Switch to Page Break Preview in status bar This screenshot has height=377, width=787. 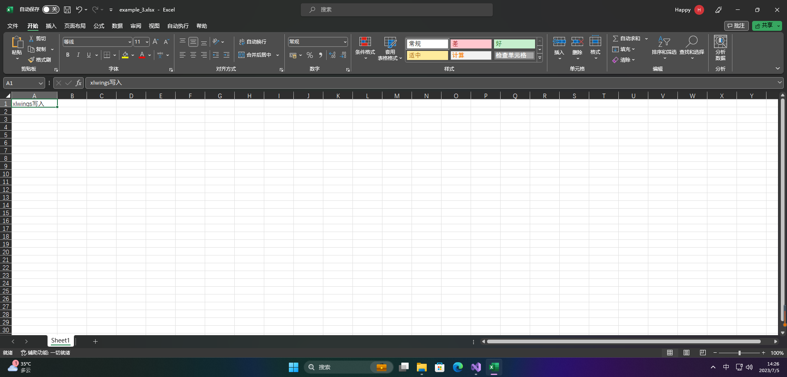pyautogui.click(x=703, y=353)
